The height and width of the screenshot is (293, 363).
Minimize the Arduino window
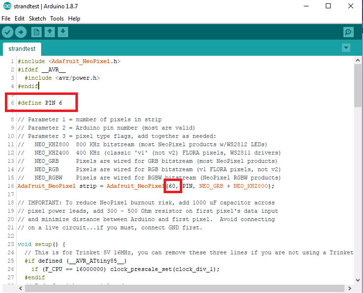306,6
